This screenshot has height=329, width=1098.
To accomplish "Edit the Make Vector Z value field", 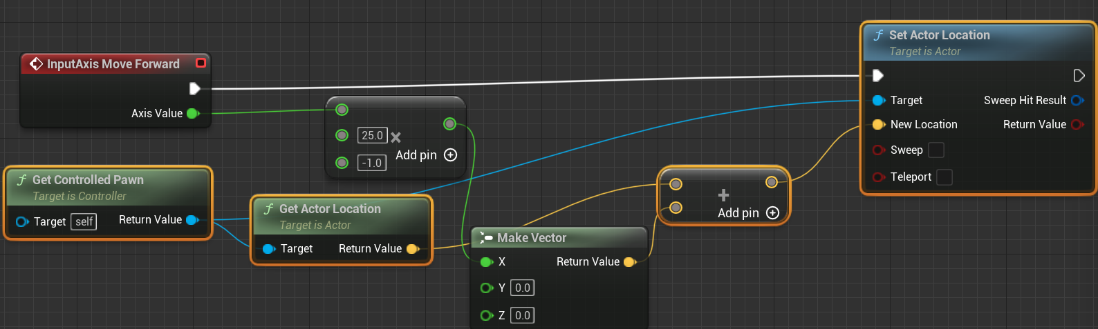I will pyautogui.click(x=523, y=315).
